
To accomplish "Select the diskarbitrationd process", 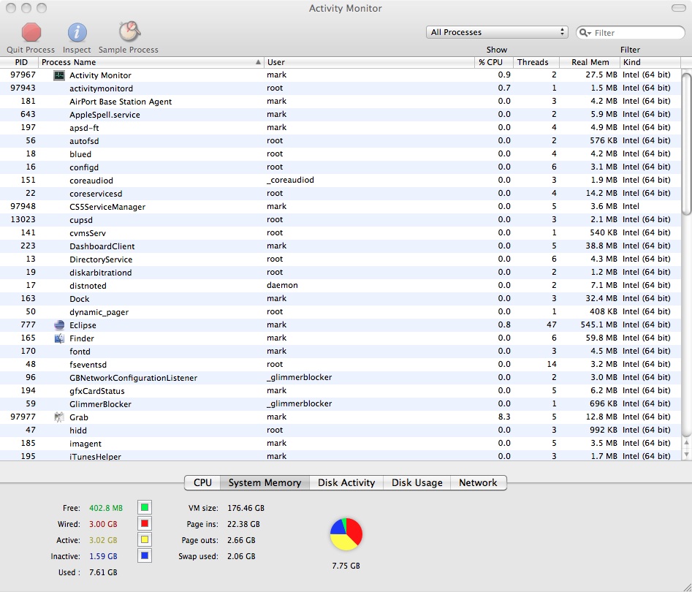I will pyautogui.click(x=340, y=273).
